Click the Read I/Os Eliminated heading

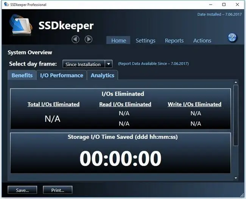click(x=125, y=104)
